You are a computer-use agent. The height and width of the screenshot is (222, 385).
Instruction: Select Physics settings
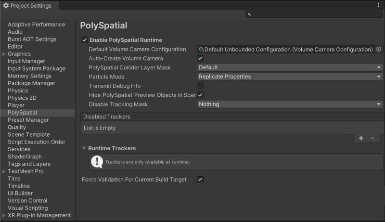[18, 91]
